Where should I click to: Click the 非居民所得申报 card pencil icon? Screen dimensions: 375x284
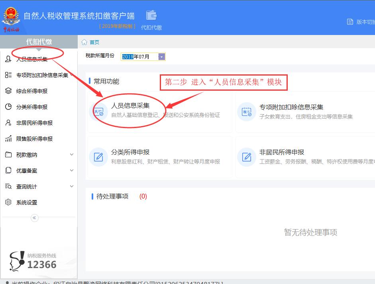tap(246, 157)
